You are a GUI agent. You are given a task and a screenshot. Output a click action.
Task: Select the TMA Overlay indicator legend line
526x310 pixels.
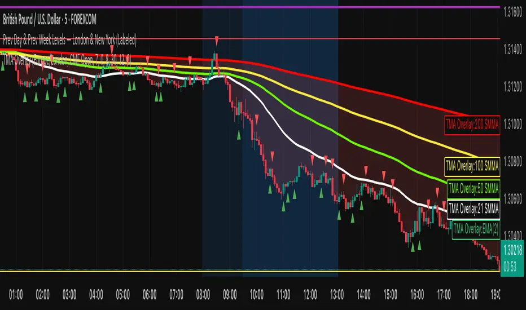tap(67, 60)
